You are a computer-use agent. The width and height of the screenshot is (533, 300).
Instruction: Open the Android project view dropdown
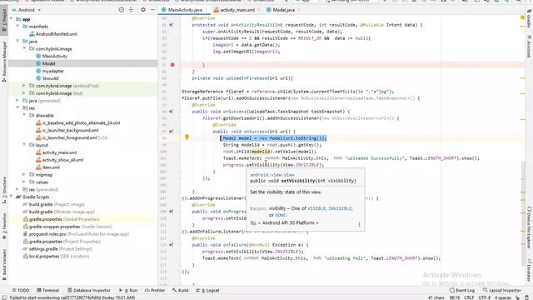click(x=27, y=10)
